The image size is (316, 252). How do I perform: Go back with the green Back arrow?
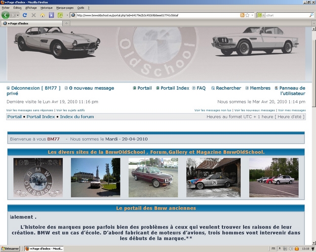(5, 15)
